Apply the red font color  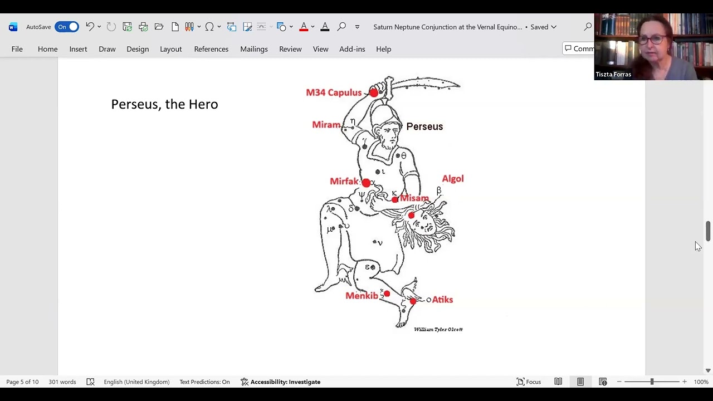pos(304,27)
